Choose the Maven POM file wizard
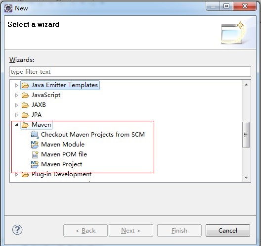The width and height of the screenshot is (261, 246). pos(64,154)
